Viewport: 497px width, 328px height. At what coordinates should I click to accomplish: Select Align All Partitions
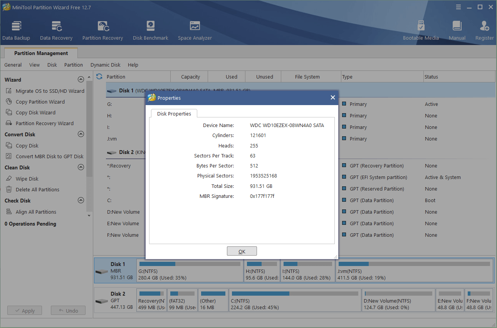(31, 212)
